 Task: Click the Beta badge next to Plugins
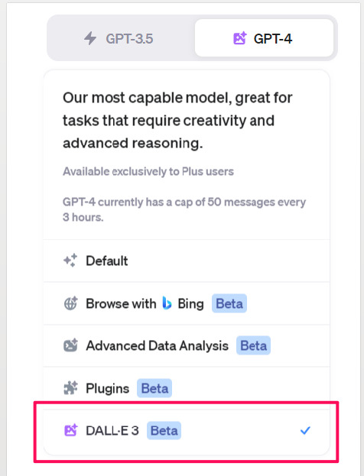coord(154,388)
